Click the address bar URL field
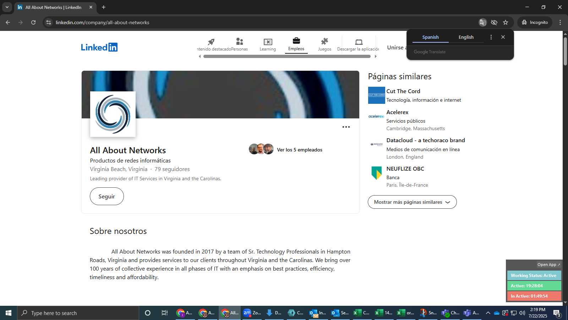 tap(263, 22)
